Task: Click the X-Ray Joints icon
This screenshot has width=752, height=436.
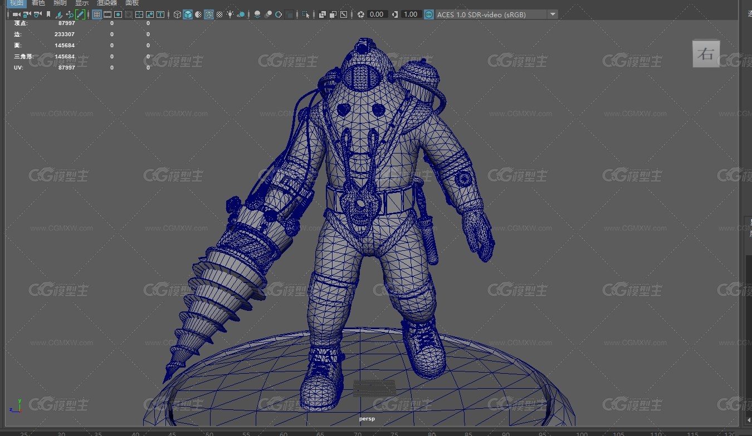Action: pos(344,14)
